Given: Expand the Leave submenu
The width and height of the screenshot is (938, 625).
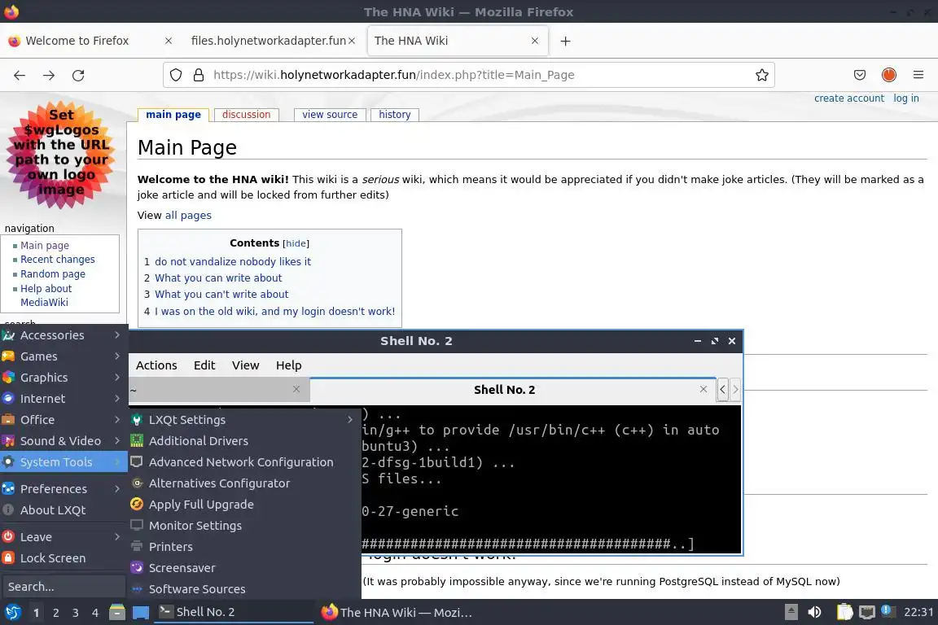Looking at the screenshot, I should click(64, 537).
